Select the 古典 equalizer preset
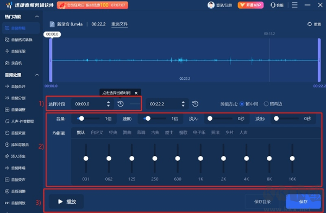This screenshot has width=326, height=213. (x=155, y=133)
